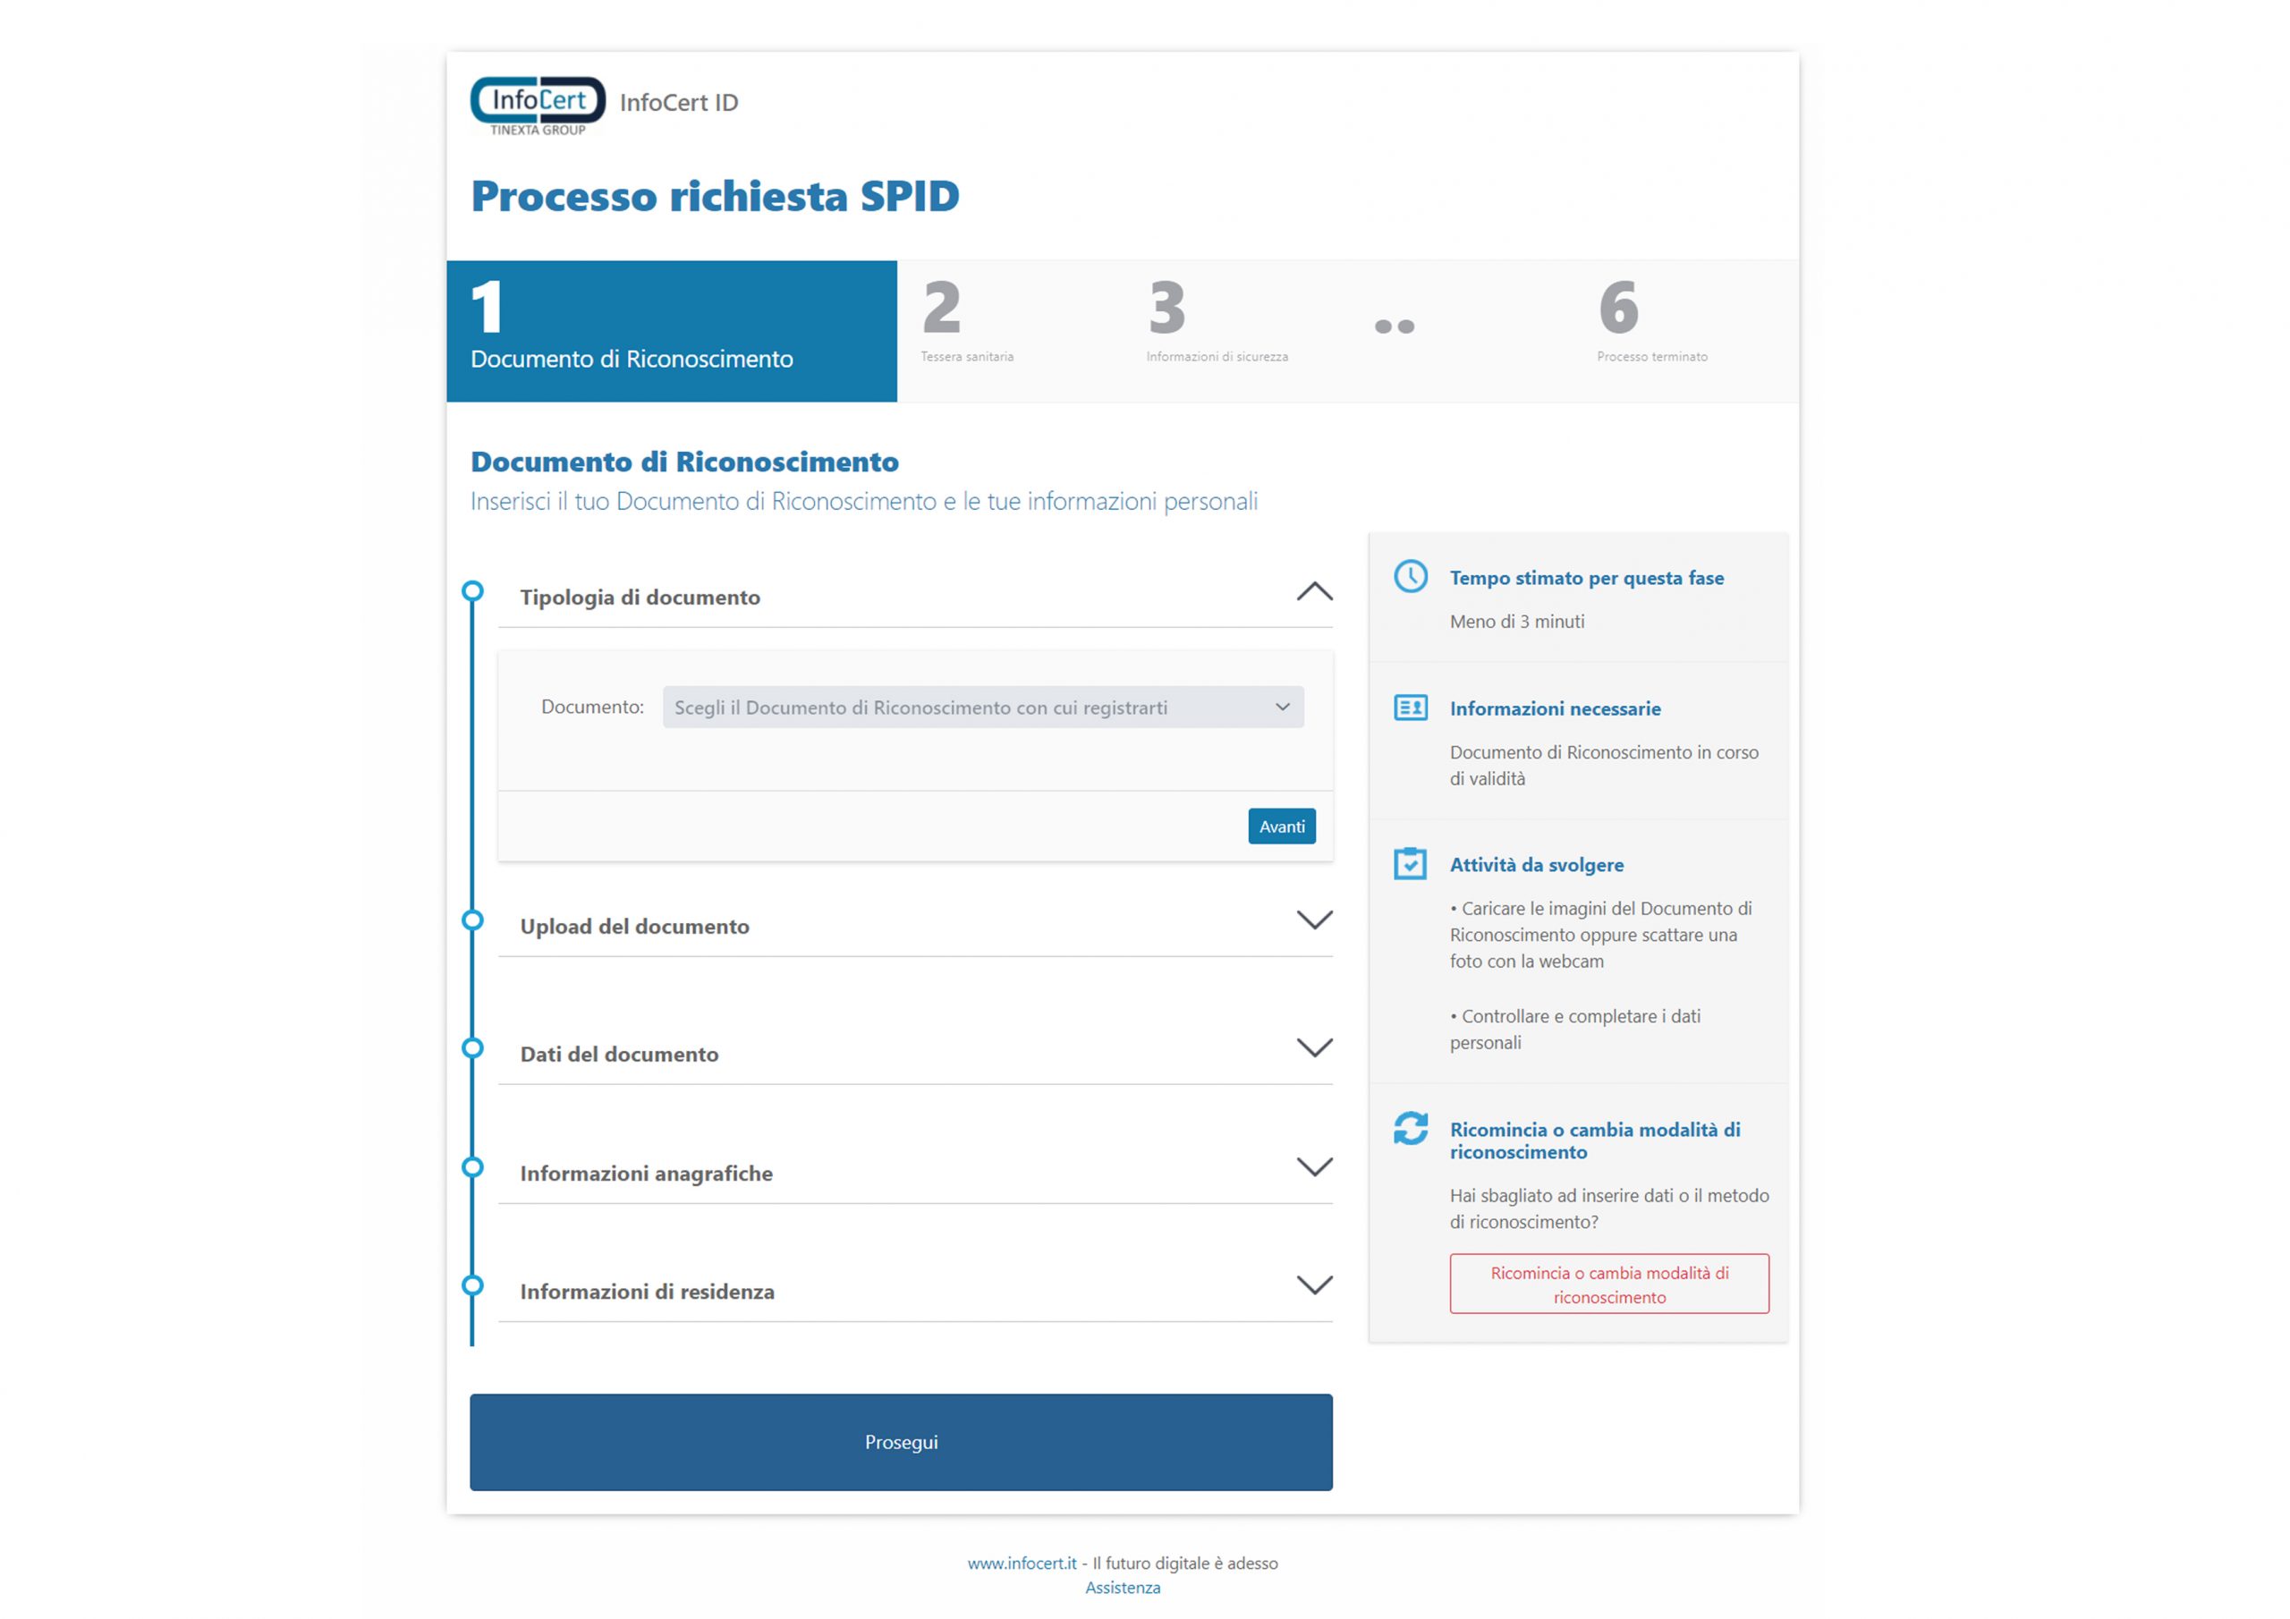
Task: Click the Tempo stimato per questa fase heading
Action: 1586,578
